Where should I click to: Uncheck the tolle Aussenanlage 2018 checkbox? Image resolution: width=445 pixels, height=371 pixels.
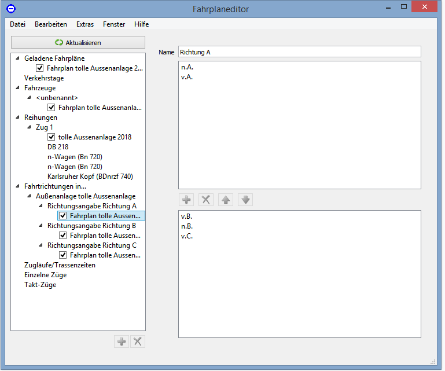point(52,137)
